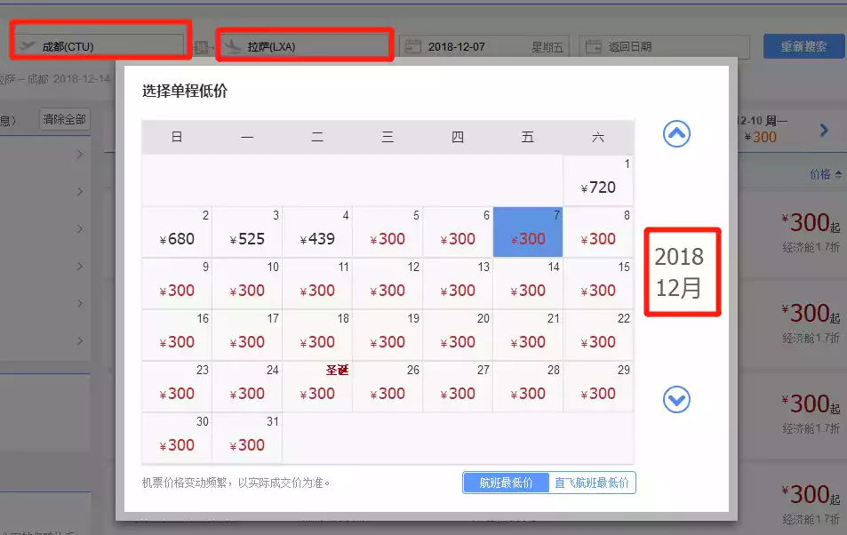Click the landing plane icon beside 拉萨(LXA)
Screen dimensions: 847x535
point(233,45)
